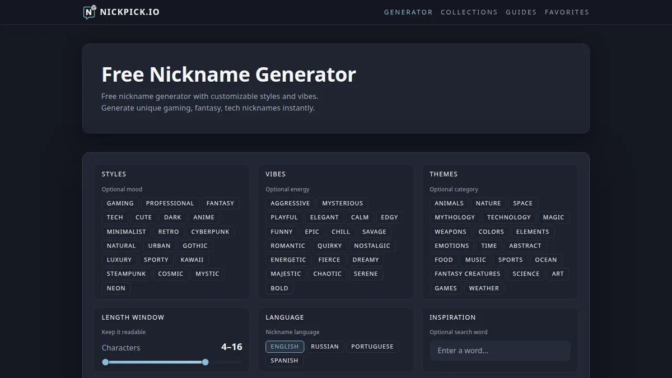
Task: Choose the Cosmic style chip
Action: (171, 274)
